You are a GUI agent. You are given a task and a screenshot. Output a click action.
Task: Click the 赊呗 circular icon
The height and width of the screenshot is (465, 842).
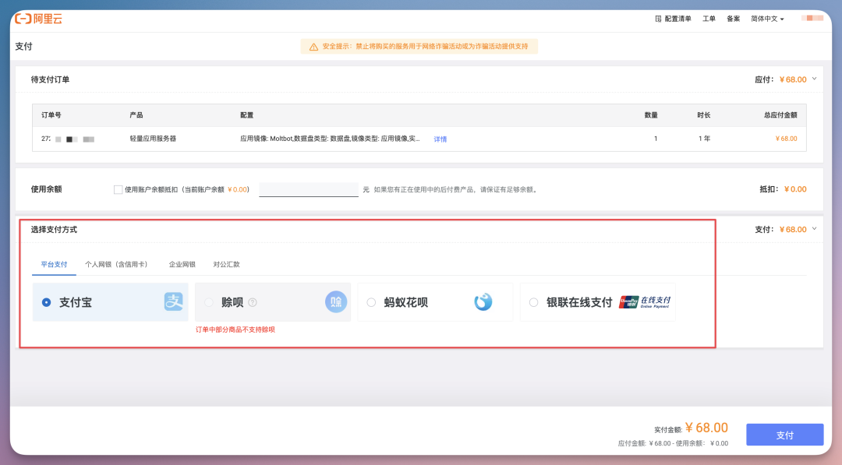pos(335,301)
